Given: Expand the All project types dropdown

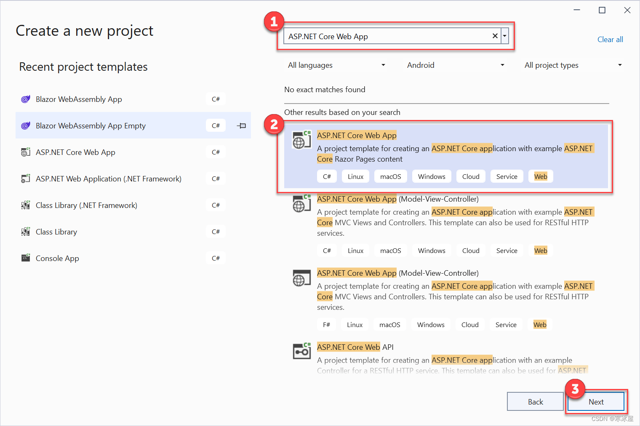Looking at the screenshot, I should [573, 65].
